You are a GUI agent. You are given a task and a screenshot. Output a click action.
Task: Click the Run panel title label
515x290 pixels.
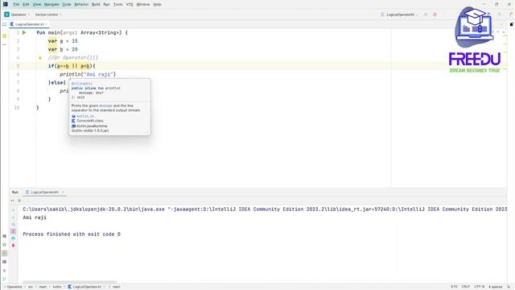click(x=15, y=193)
